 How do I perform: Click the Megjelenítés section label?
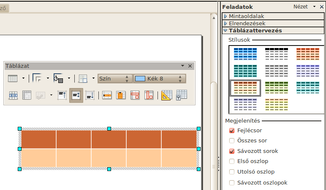pyautogui.click(x=242, y=121)
